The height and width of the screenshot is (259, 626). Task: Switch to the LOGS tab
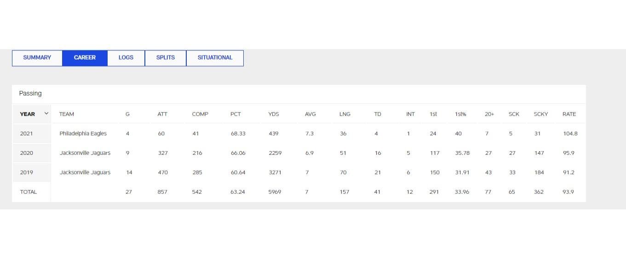click(126, 58)
